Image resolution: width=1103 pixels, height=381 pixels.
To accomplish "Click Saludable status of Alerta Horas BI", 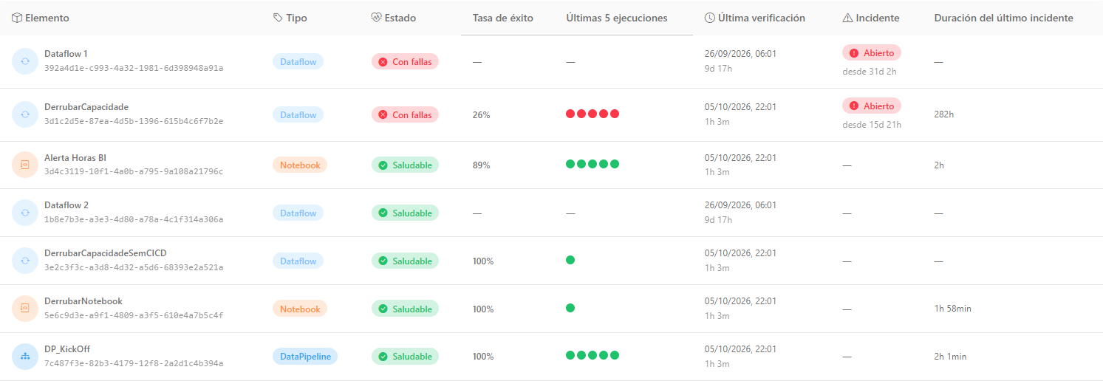I will coord(405,165).
